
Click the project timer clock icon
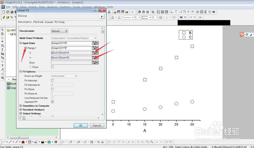coord(210,12)
